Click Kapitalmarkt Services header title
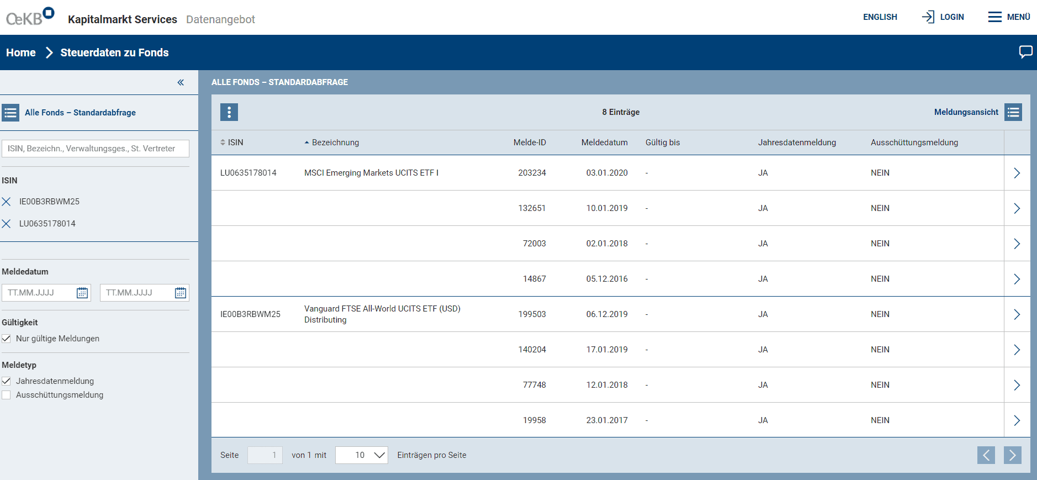The height and width of the screenshot is (480, 1037). pyautogui.click(x=123, y=19)
